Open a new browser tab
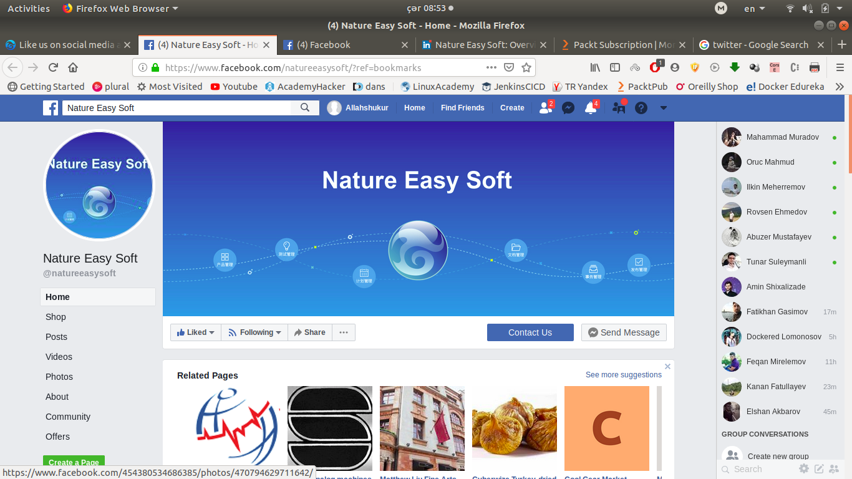Screen dimensions: 852x479 tap(842, 45)
